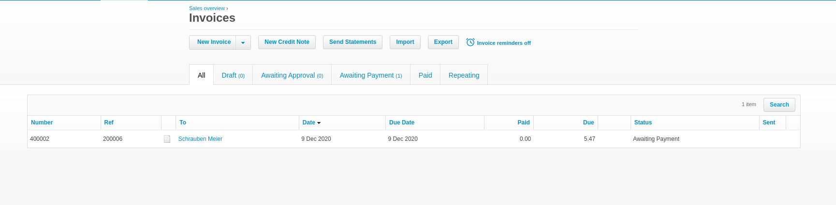Open the Search panel
836x205 pixels.
[778, 105]
